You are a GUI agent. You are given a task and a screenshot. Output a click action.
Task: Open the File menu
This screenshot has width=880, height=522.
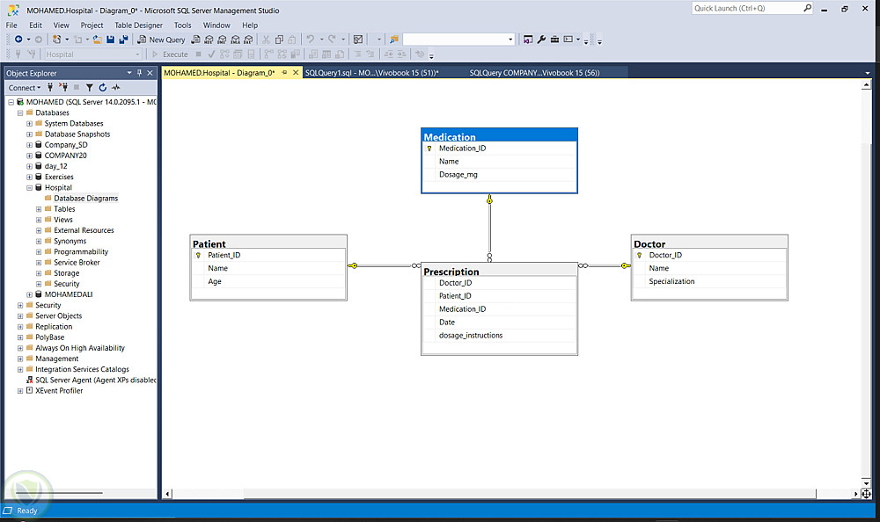pos(11,25)
